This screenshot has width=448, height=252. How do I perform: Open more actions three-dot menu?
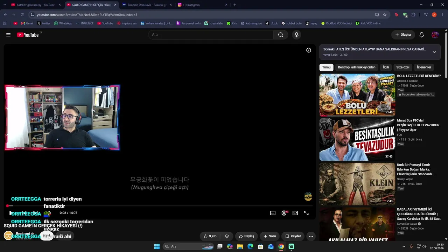[311, 236]
